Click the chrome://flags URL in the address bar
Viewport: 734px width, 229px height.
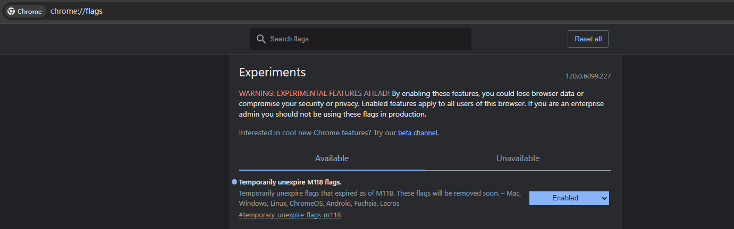(x=77, y=11)
